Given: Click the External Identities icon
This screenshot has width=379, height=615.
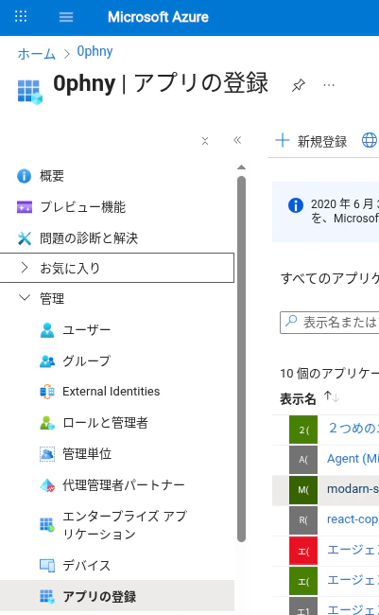Looking at the screenshot, I should (47, 392).
